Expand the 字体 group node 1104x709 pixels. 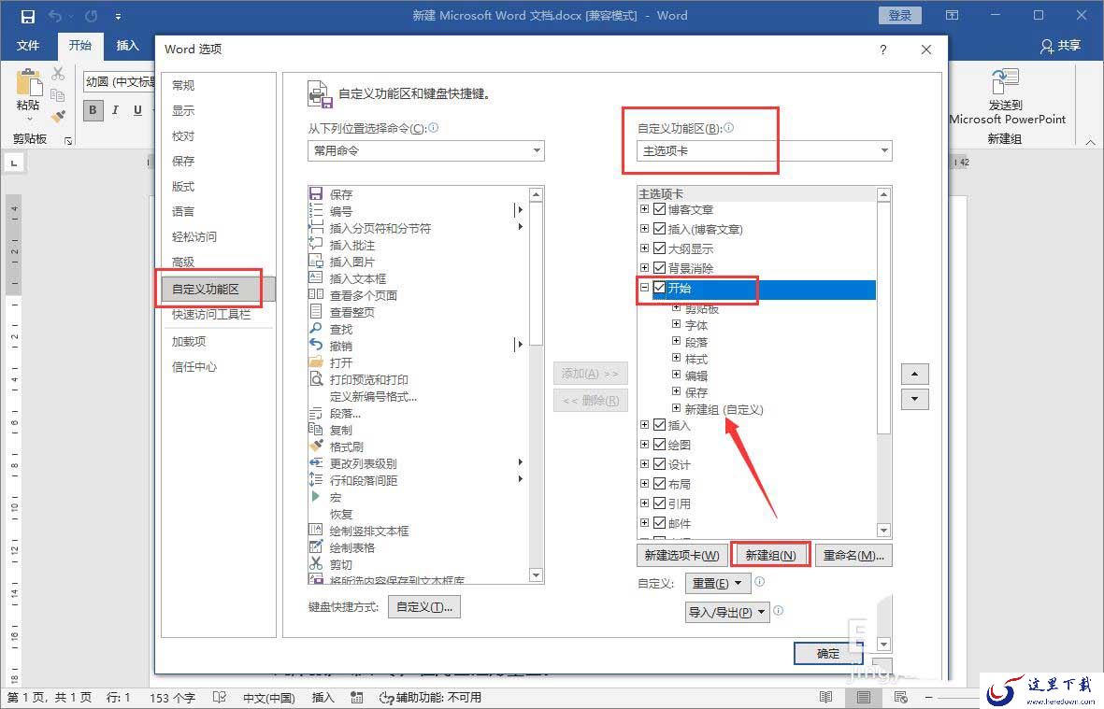tap(676, 324)
